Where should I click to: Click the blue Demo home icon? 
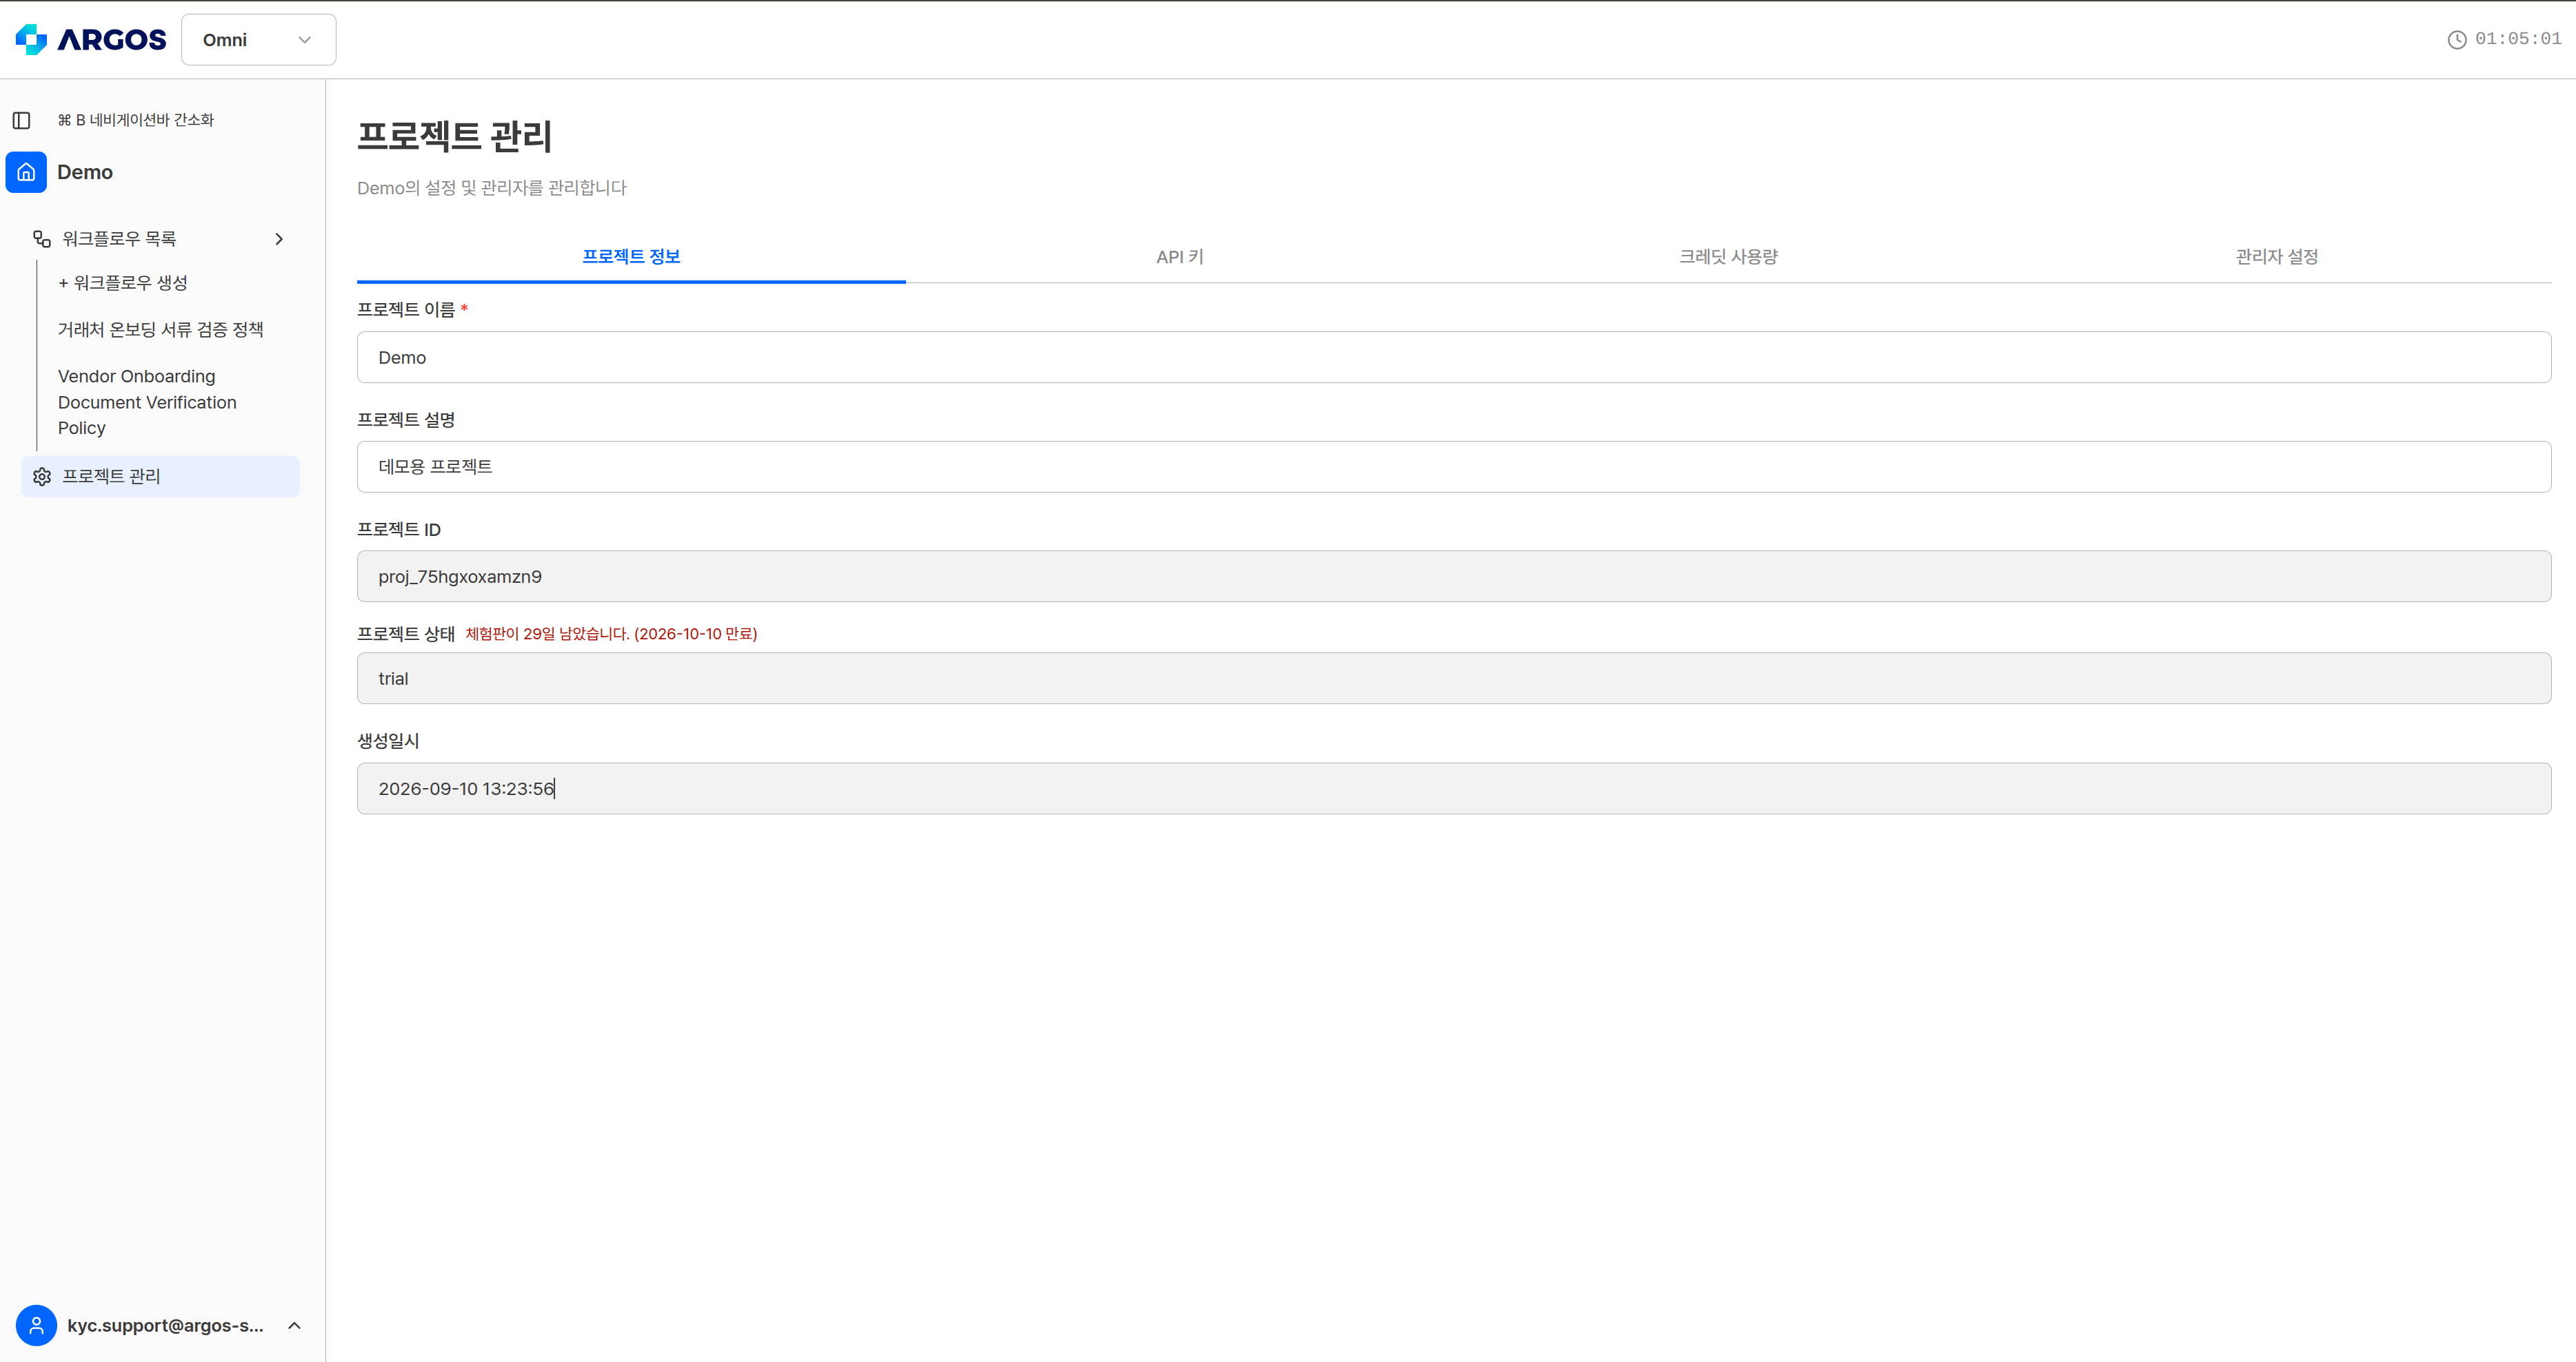[26, 172]
